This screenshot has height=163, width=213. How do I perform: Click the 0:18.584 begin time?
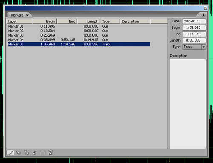tap(48, 31)
